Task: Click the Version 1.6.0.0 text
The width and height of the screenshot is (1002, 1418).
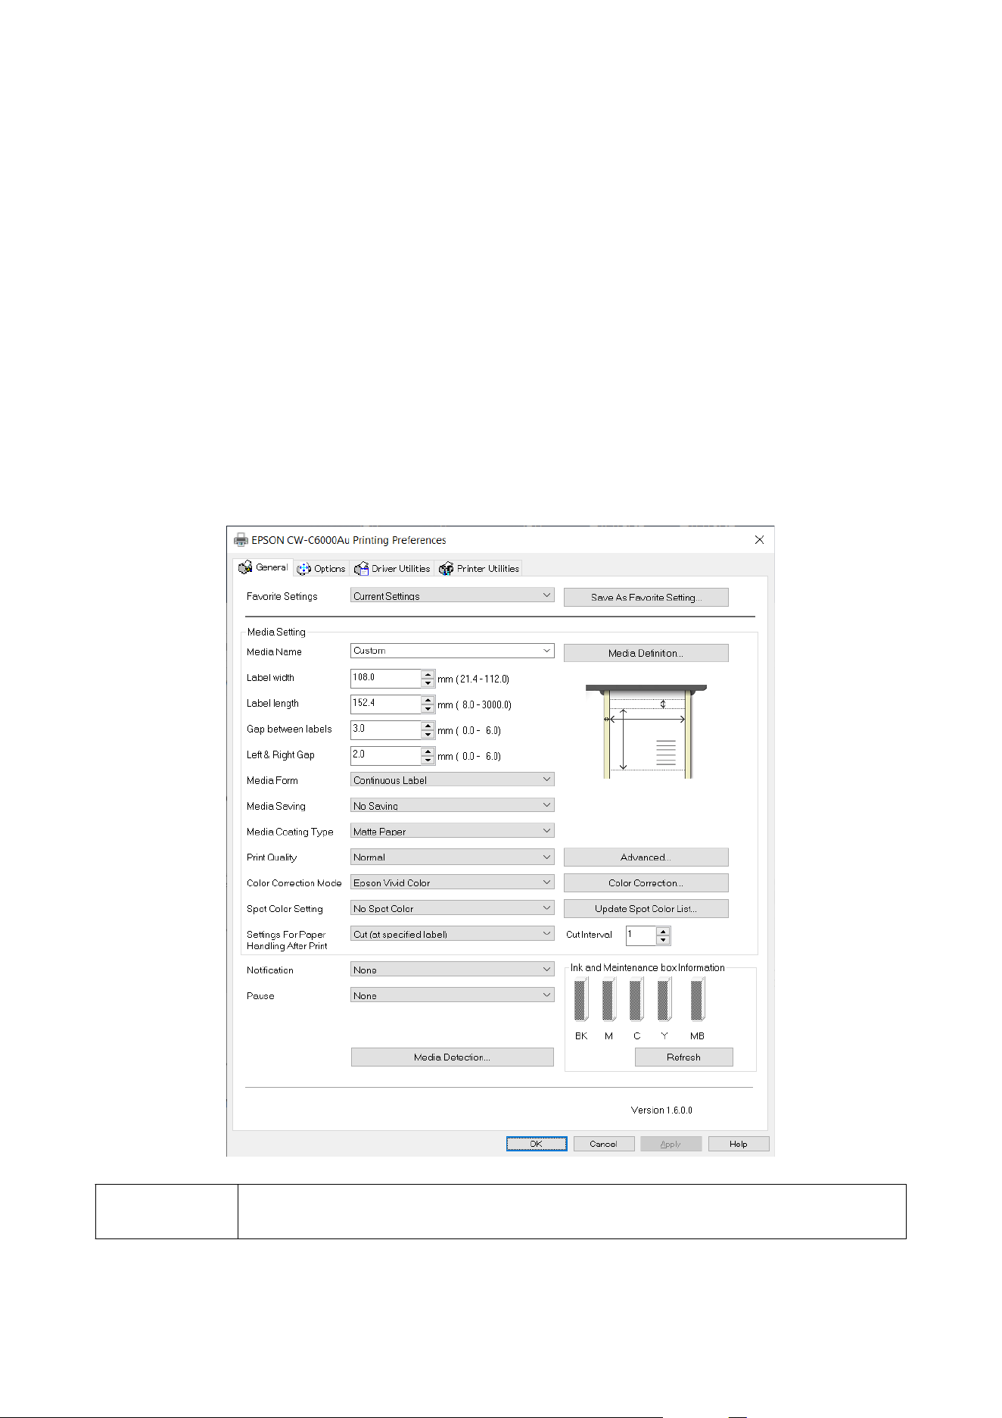Action: (661, 1110)
